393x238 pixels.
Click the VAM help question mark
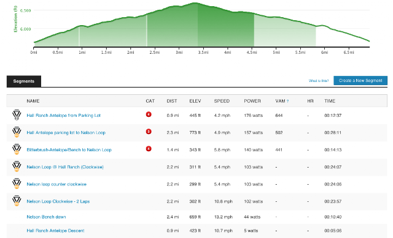(288, 102)
